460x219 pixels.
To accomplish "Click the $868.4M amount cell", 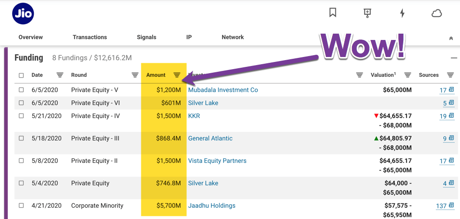I will [168, 138].
